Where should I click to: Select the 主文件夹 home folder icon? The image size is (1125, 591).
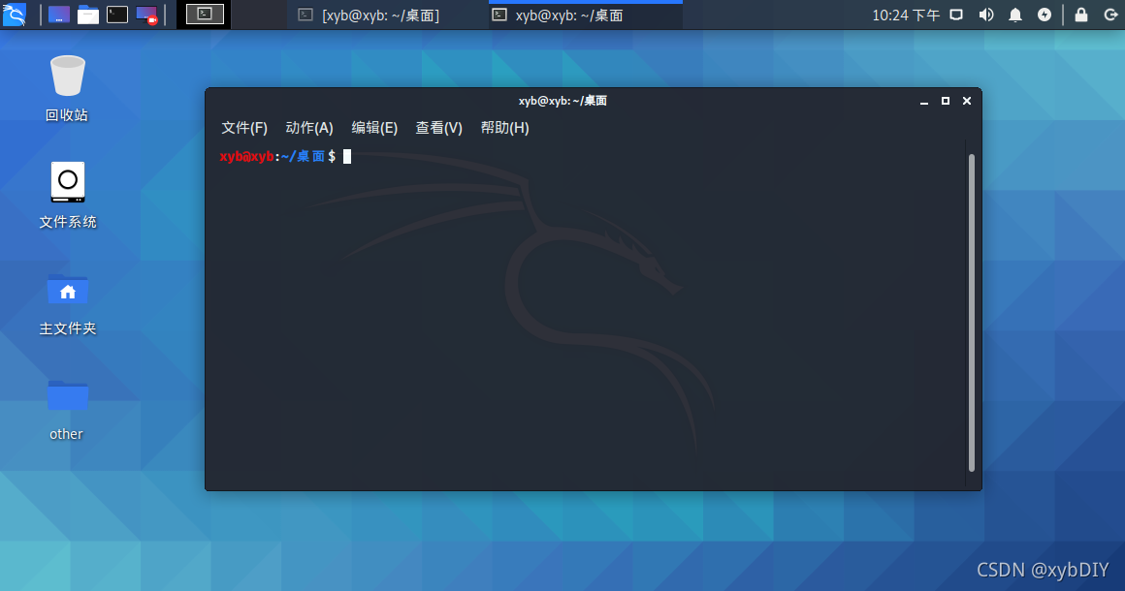(x=68, y=304)
